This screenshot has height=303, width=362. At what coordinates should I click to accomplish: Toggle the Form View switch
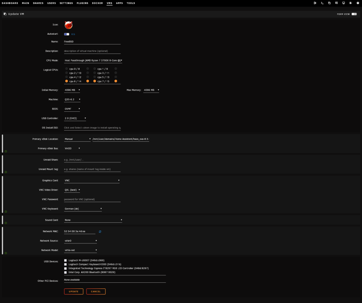pyautogui.click(x=354, y=14)
